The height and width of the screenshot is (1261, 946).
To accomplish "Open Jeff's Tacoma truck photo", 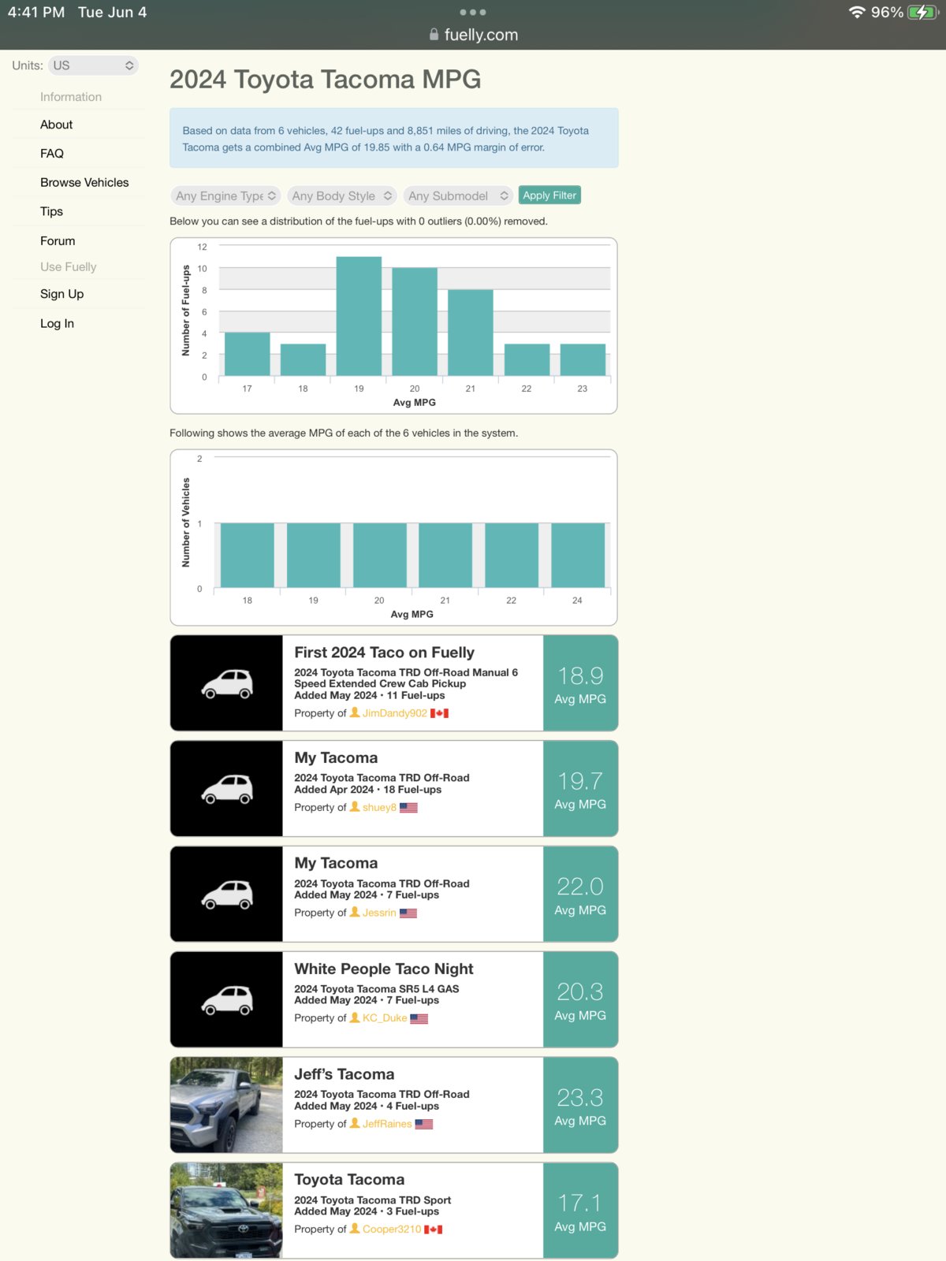I will coord(227,1105).
